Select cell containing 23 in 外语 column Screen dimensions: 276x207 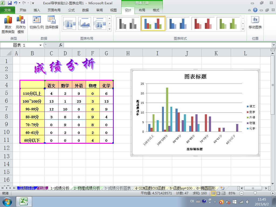pos(79,101)
